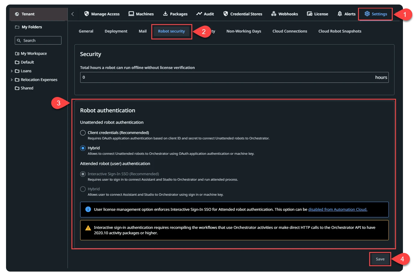415x277 pixels.
Task: Open the Cloud Connections tab
Action: [x=290, y=31]
